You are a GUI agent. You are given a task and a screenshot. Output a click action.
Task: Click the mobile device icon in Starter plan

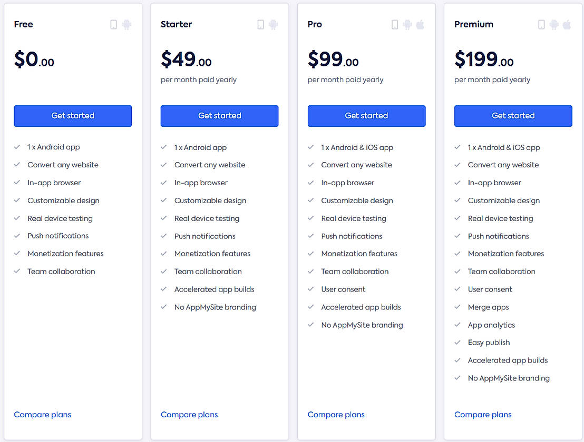(260, 24)
